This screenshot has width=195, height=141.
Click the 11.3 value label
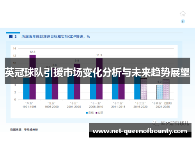(x=99, y=55)
